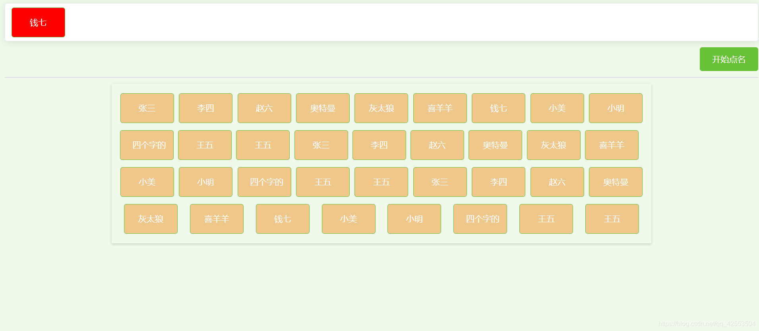Select 喜羊羊 card in the second row
This screenshot has width=759, height=331.
tap(612, 145)
